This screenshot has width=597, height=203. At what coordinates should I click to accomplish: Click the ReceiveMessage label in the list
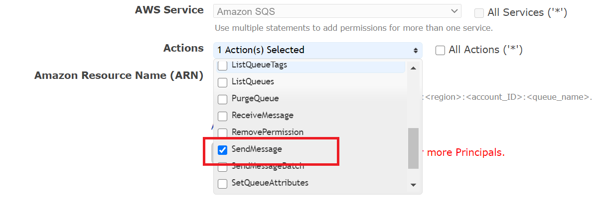262,115
